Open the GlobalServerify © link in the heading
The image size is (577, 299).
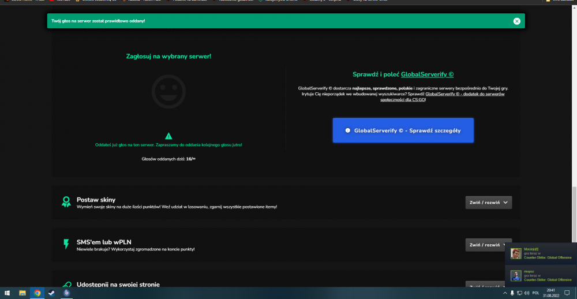(x=427, y=74)
